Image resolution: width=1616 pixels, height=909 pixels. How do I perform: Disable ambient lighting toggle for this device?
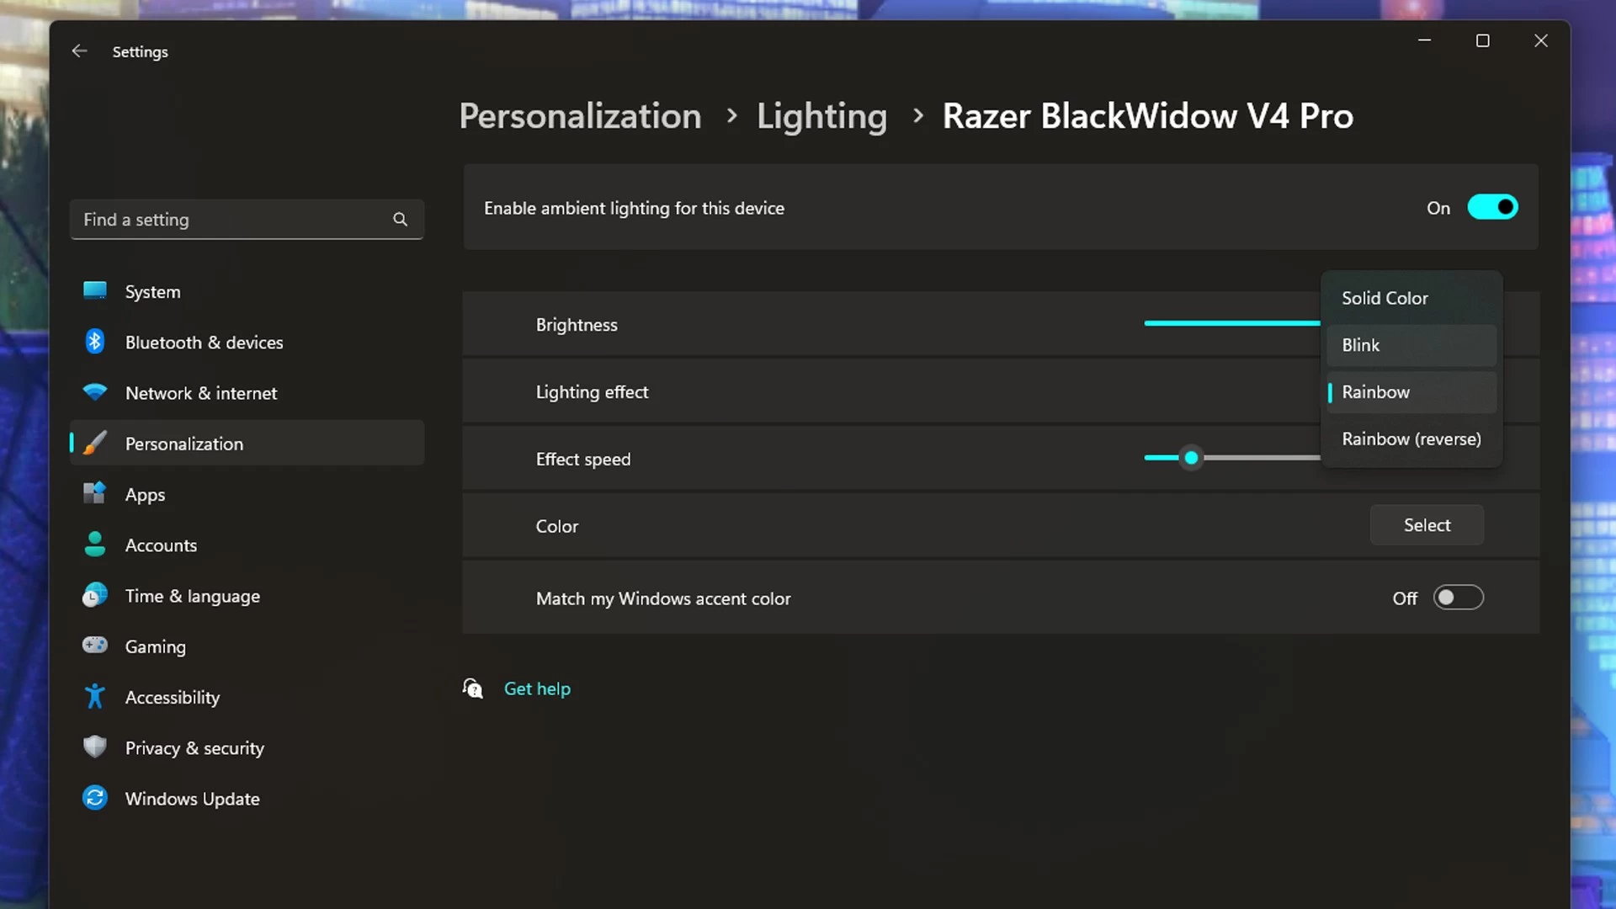click(1492, 207)
